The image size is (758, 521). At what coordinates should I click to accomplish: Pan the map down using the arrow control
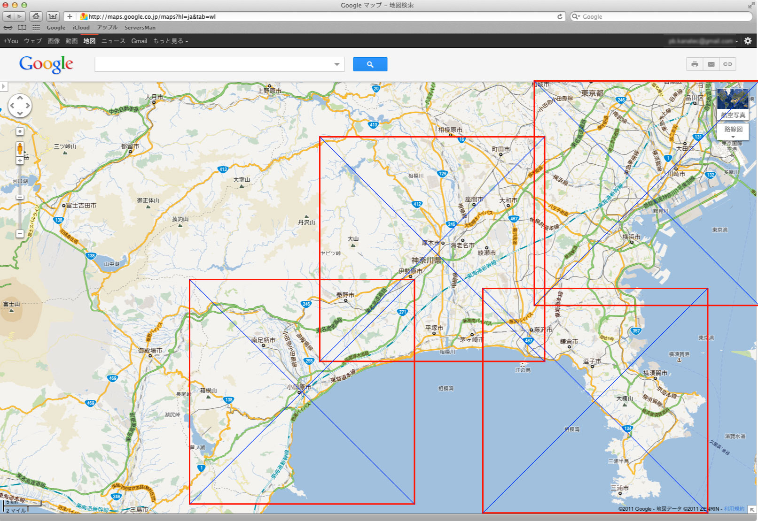pyautogui.click(x=20, y=113)
